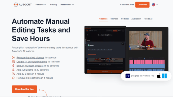Click the microphone icon beside multicam podcast

pos(13,66)
